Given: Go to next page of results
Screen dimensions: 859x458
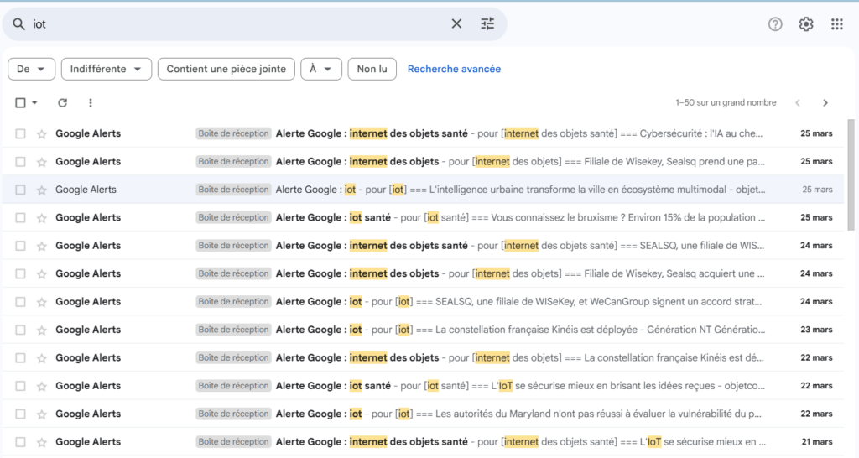Looking at the screenshot, I should [825, 103].
